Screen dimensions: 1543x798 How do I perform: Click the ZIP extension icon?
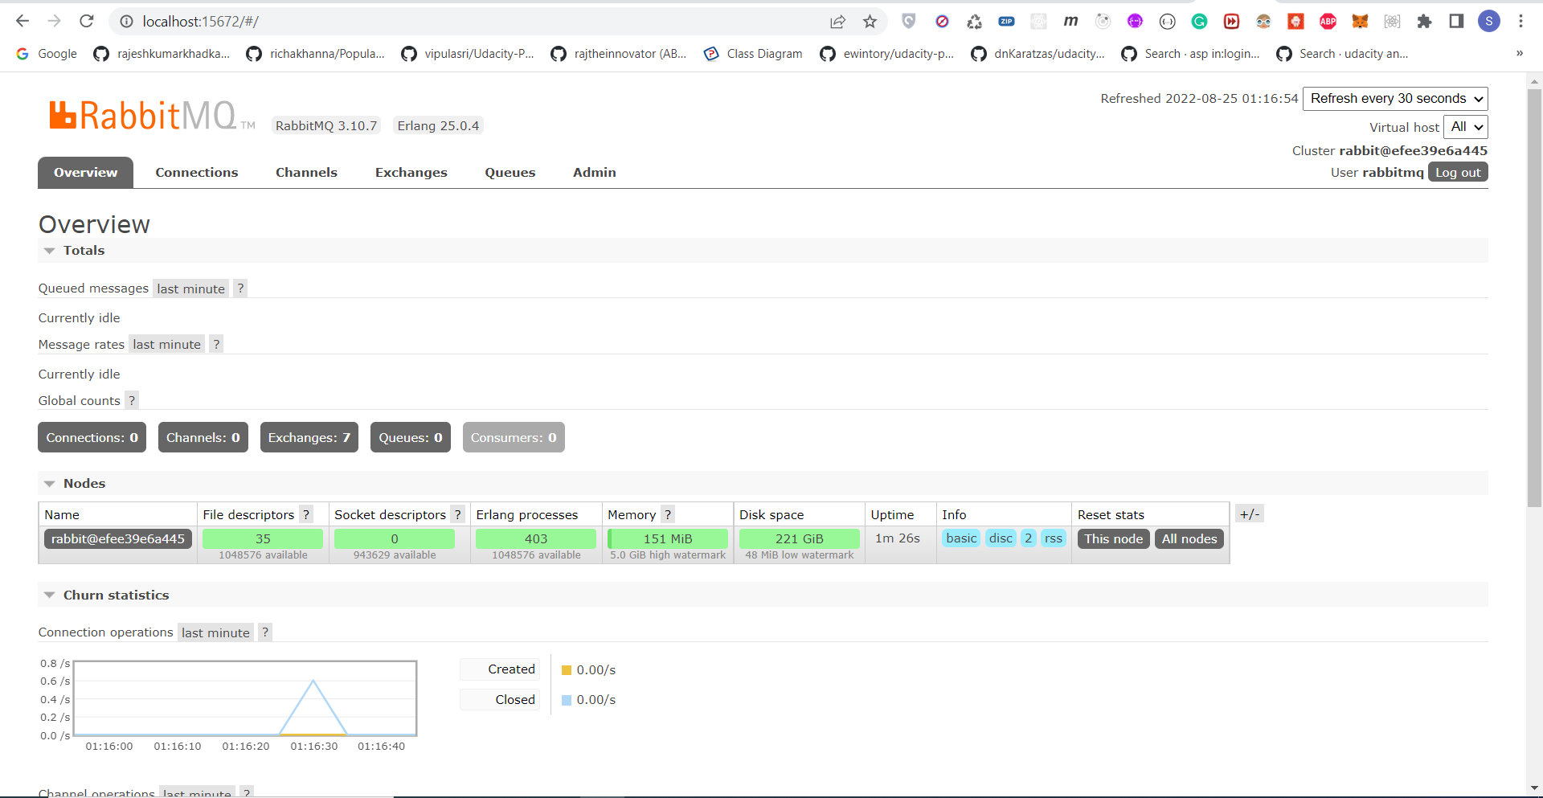(1006, 22)
